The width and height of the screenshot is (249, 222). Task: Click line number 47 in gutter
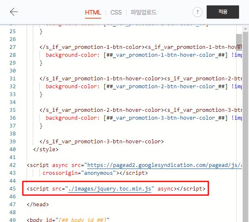pyautogui.click(x=12, y=205)
